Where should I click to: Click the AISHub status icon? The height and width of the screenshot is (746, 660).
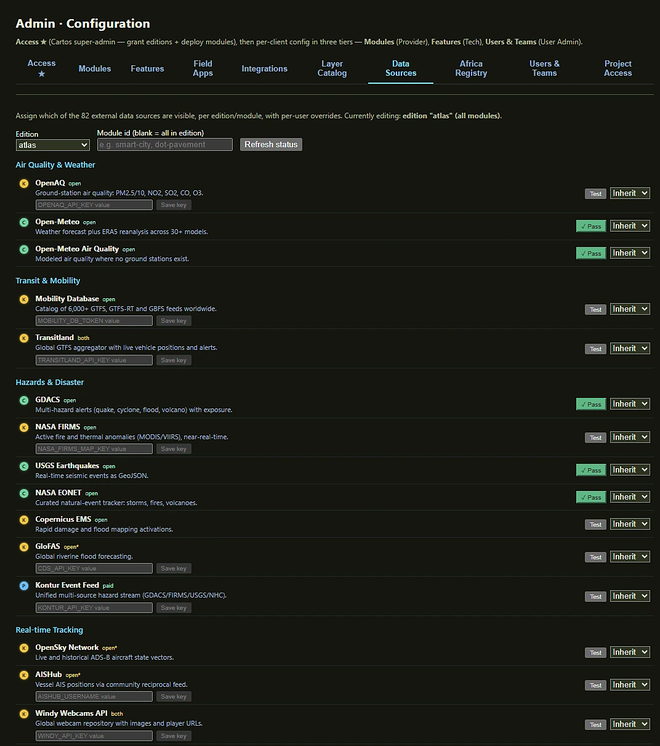(x=24, y=675)
